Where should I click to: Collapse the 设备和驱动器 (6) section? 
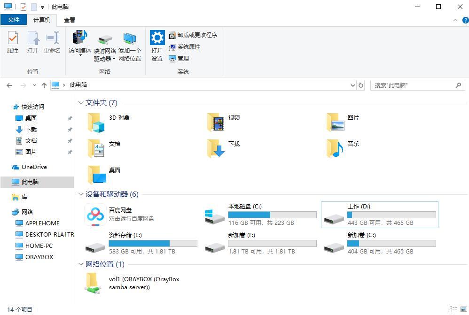click(80, 194)
